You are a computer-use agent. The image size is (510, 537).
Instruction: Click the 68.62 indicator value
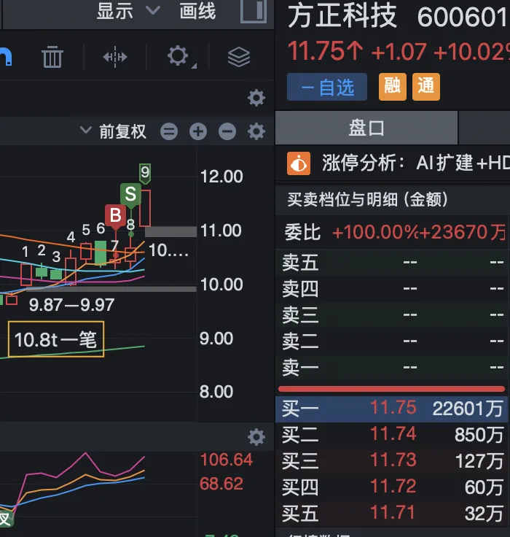221,484
